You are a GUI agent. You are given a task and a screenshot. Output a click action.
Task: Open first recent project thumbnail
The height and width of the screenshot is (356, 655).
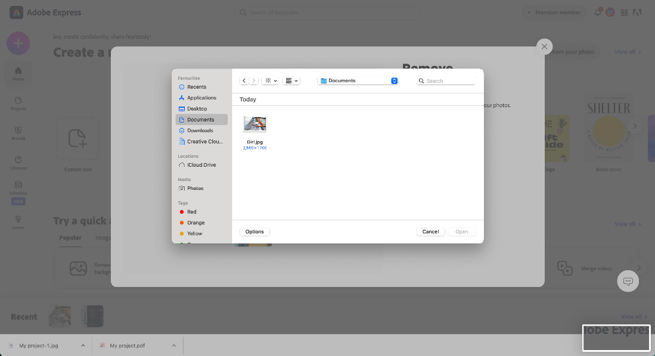(60, 316)
